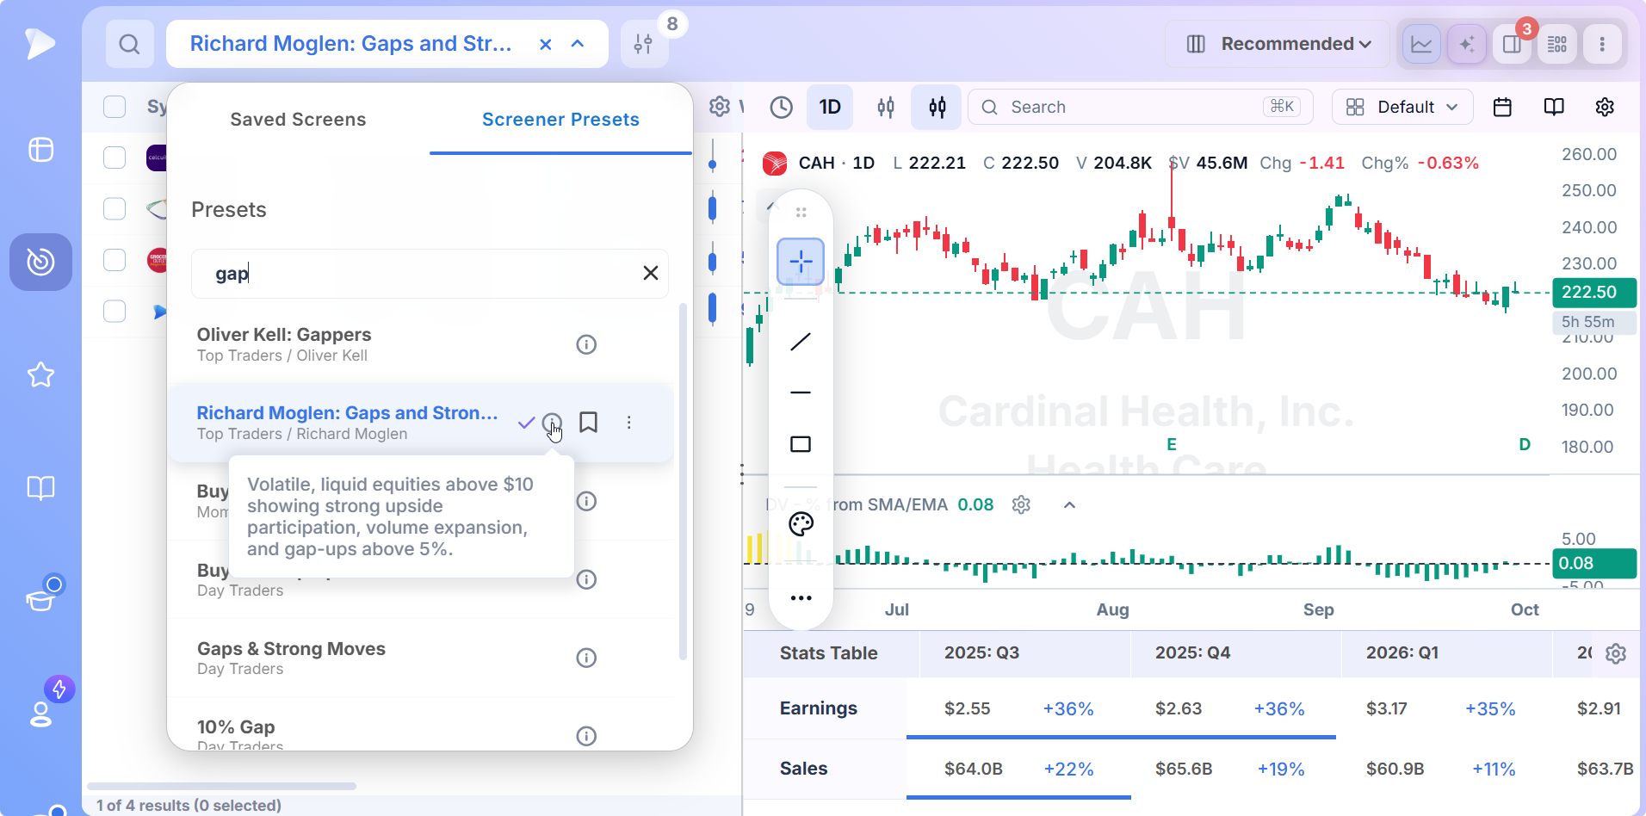Open the screener filters slider icon
The image size is (1646, 816).
tap(643, 45)
